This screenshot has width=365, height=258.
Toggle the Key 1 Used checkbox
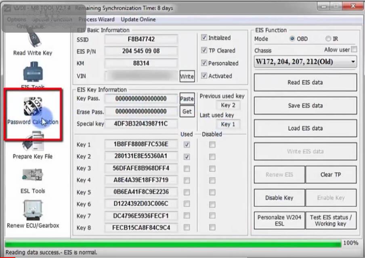pyautogui.click(x=187, y=145)
